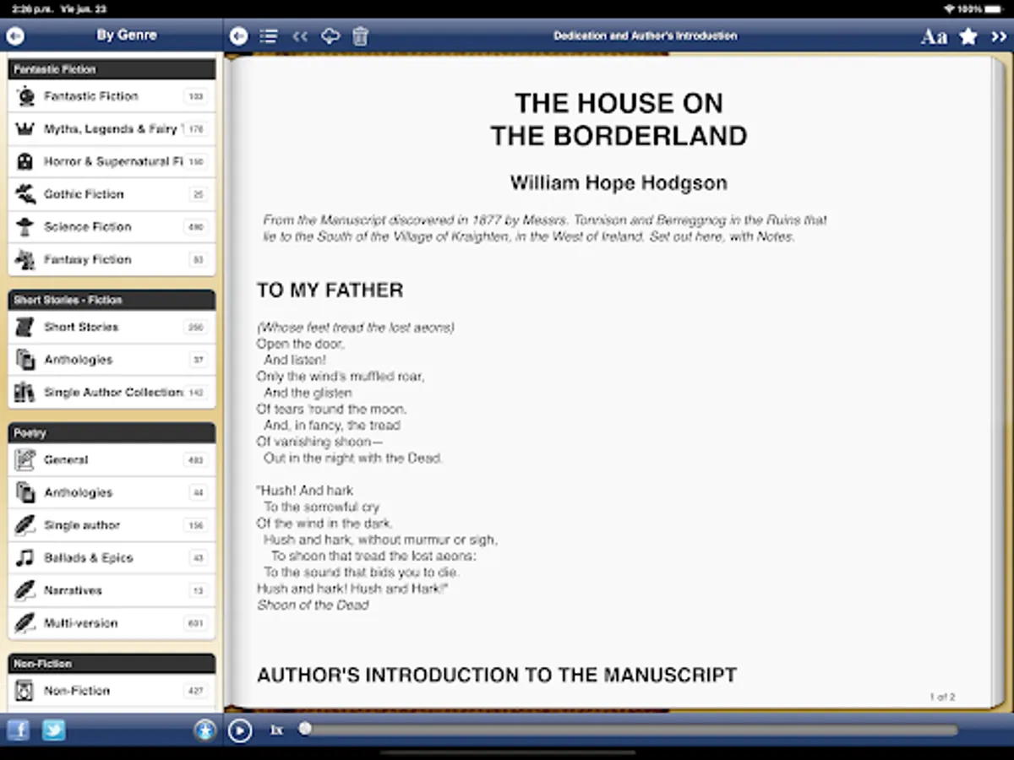Select the Science Fiction genre

point(112,227)
